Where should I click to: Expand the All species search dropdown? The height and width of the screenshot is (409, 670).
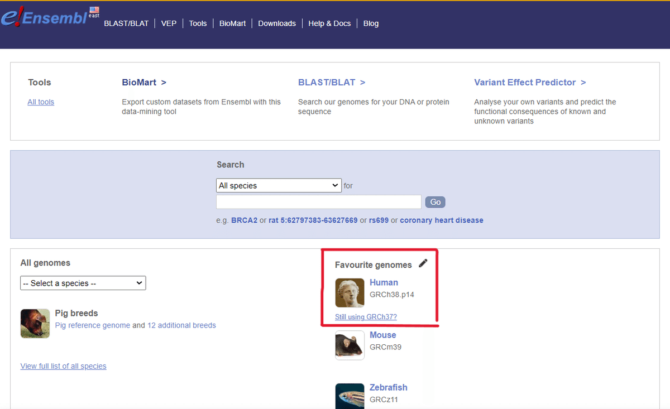click(279, 185)
